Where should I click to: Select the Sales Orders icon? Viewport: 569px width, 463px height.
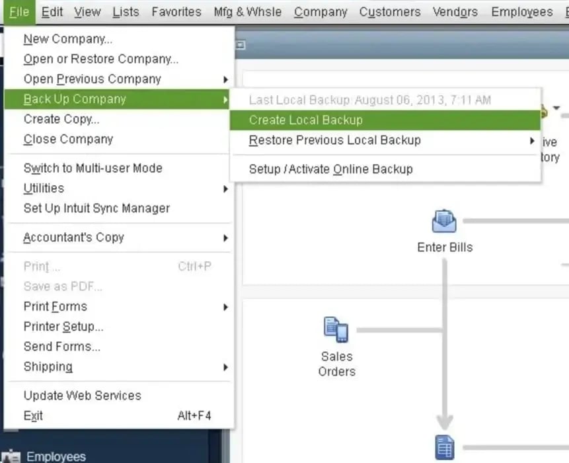(336, 329)
